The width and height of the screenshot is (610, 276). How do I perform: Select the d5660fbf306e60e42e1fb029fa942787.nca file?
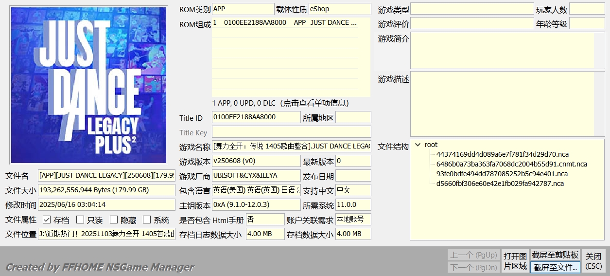click(x=500, y=184)
